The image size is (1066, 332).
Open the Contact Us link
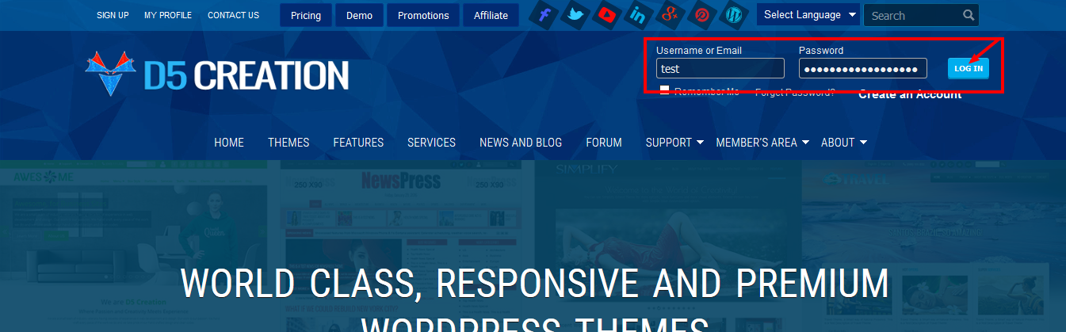pyautogui.click(x=233, y=15)
